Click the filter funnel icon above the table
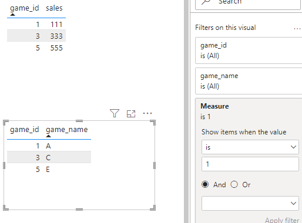302x223 pixels. [115, 113]
